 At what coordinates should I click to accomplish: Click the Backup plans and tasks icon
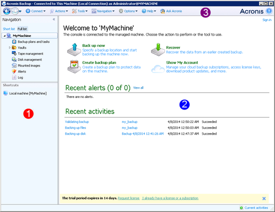pos(14,41)
